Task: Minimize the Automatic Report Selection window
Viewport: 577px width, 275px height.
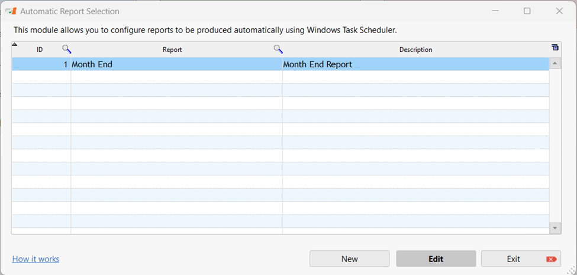Action: (495, 11)
